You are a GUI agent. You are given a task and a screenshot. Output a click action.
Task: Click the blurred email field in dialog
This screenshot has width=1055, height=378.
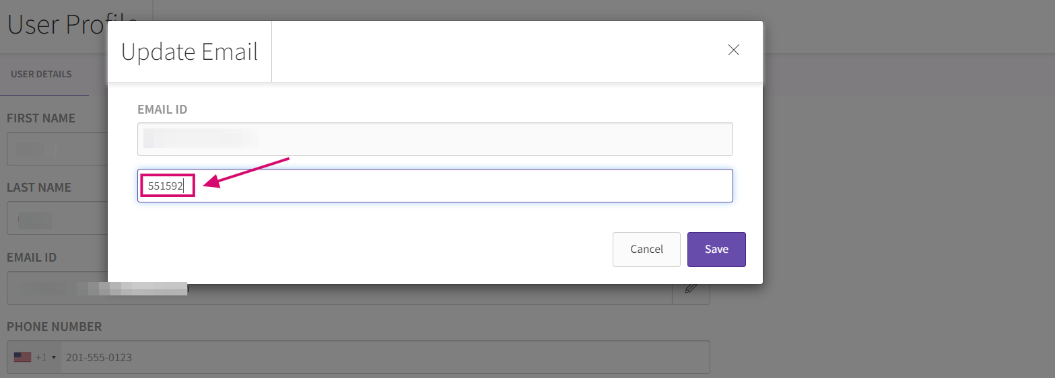click(435, 139)
